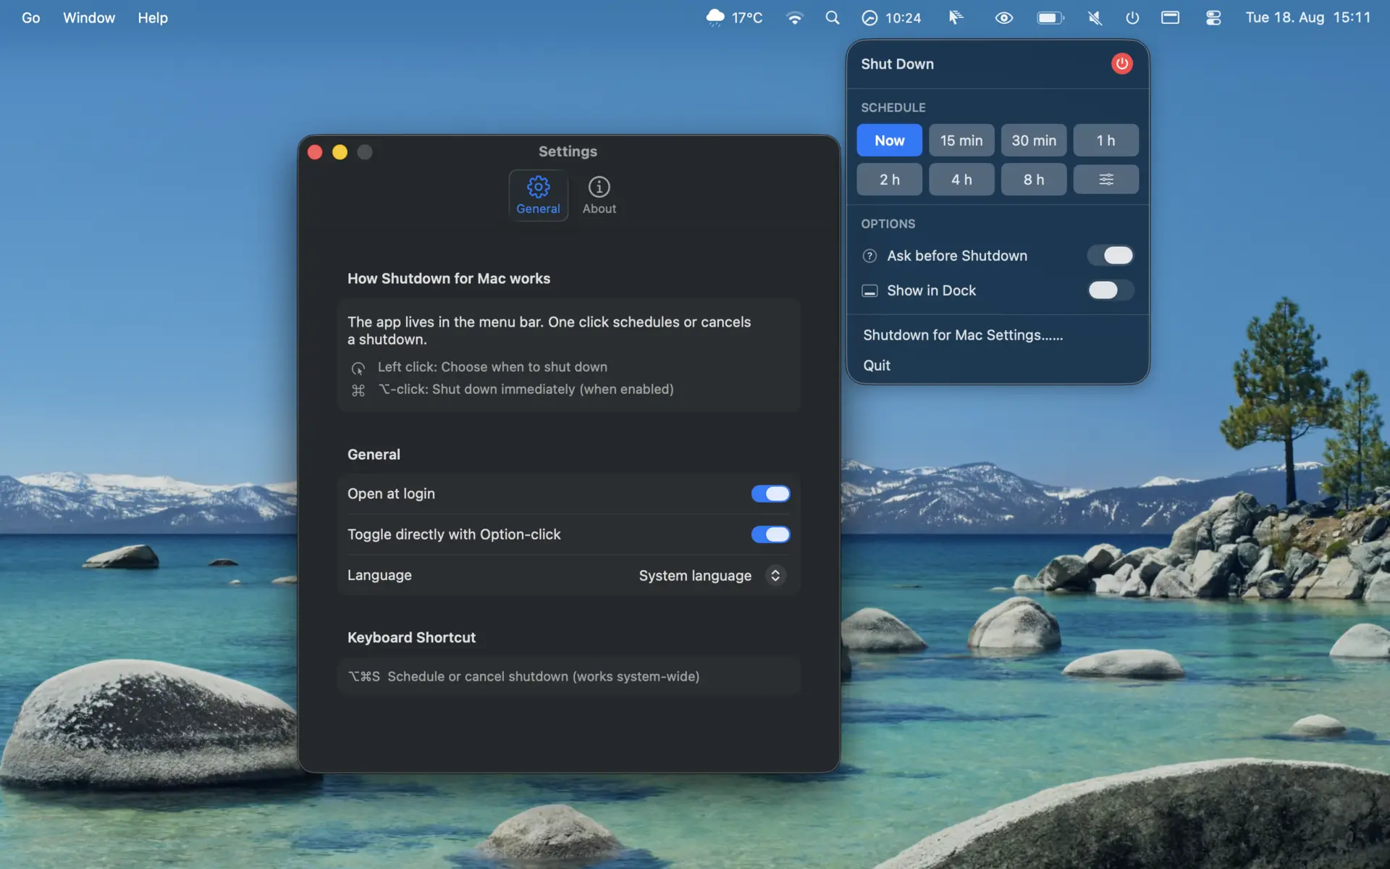Viewport: 1390px width, 869px height.
Task: Select Shutdown for Mac Settings menu entry
Action: 963,335
